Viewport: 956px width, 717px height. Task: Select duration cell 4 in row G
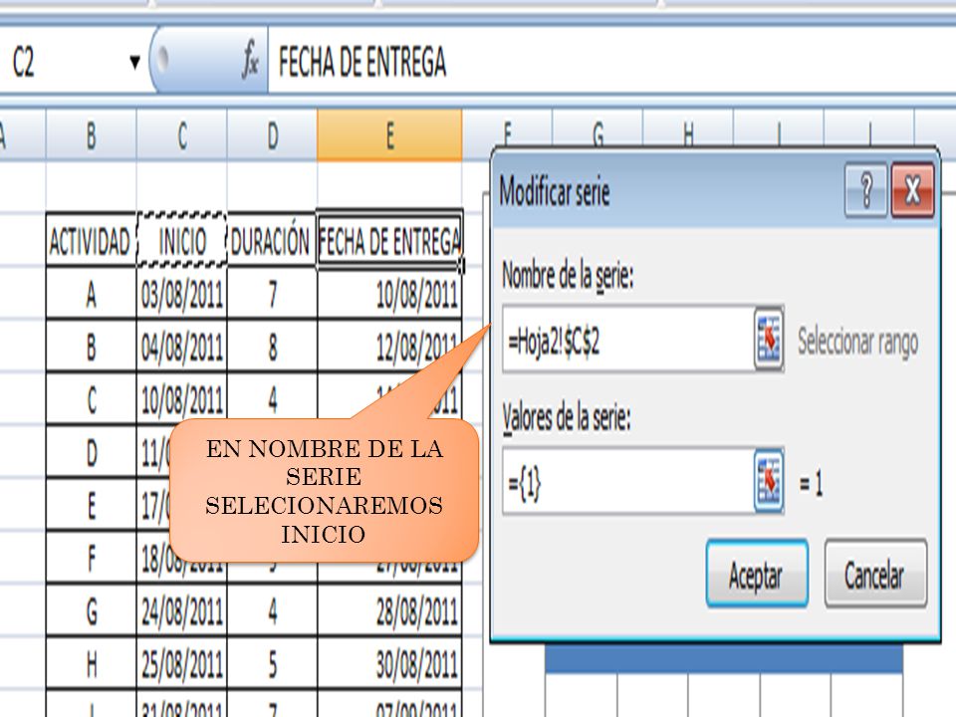click(x=272, y=610)
